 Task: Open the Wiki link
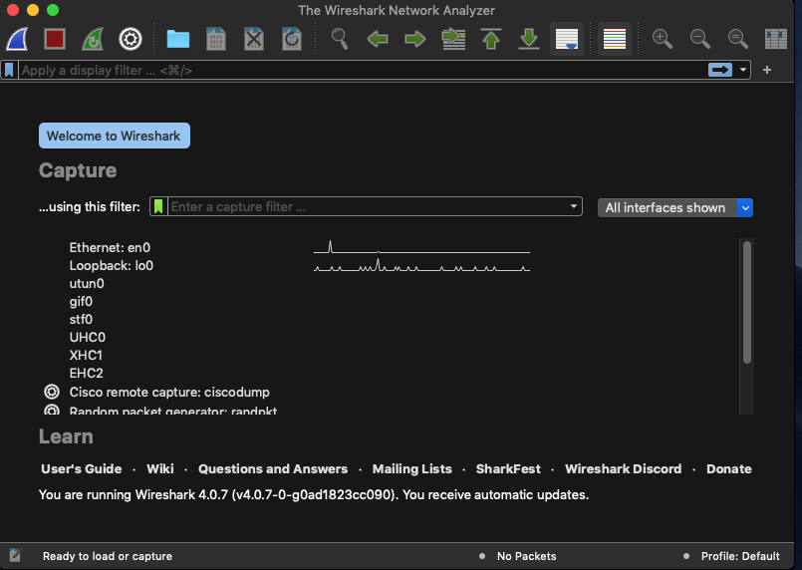pyautogui.click(x=160, y=468)
